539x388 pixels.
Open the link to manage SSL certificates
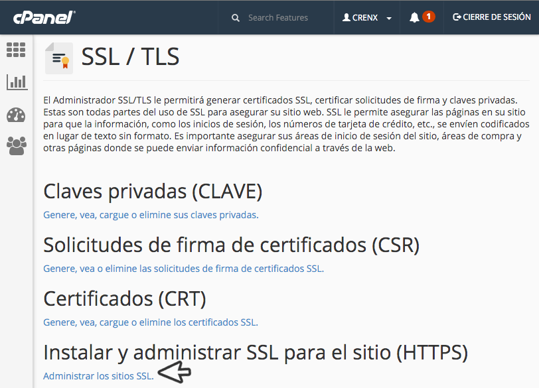point(150,322)
